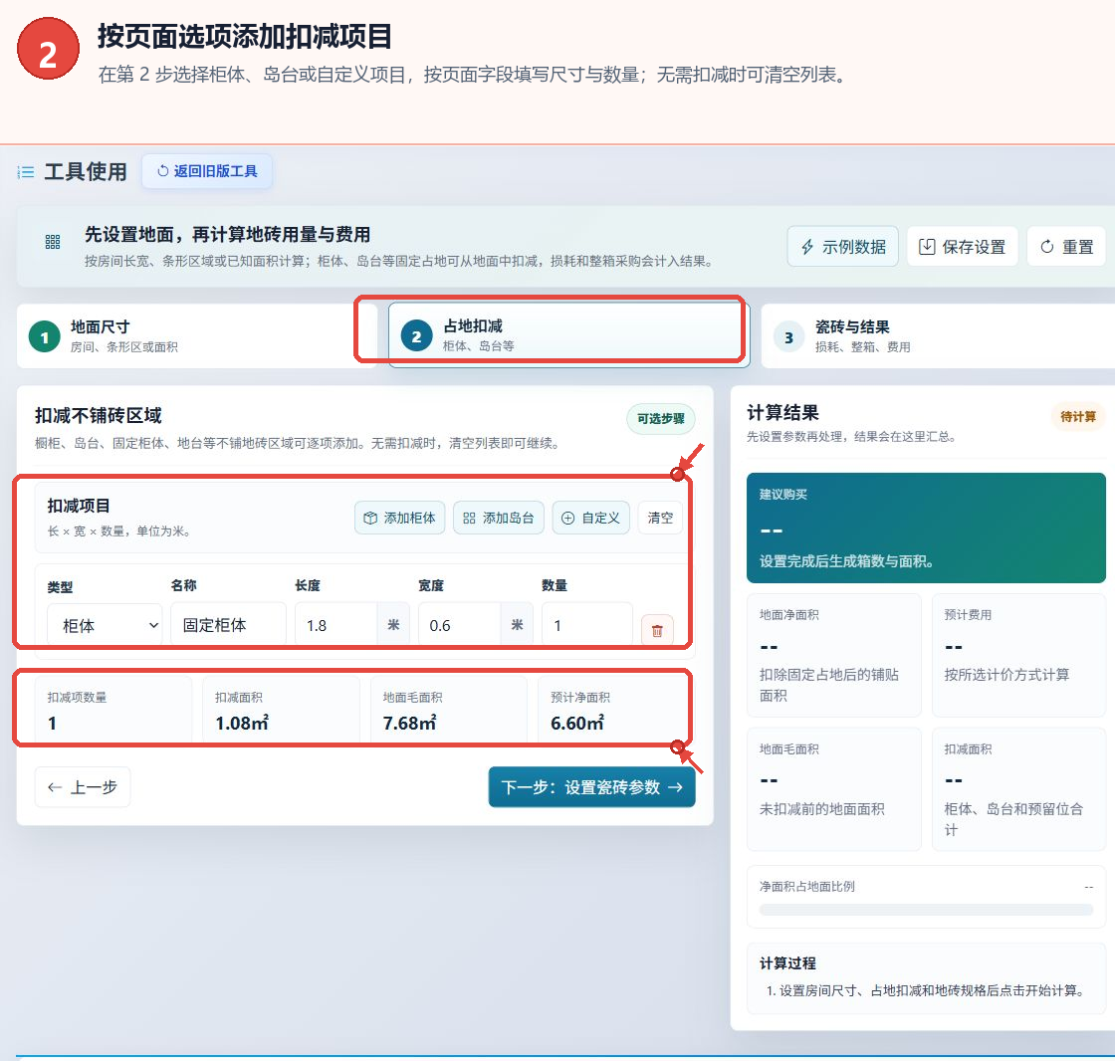The image size is (1115, 1061).
Task: Click the 计算过程 heading
Action: pos(787,962)
